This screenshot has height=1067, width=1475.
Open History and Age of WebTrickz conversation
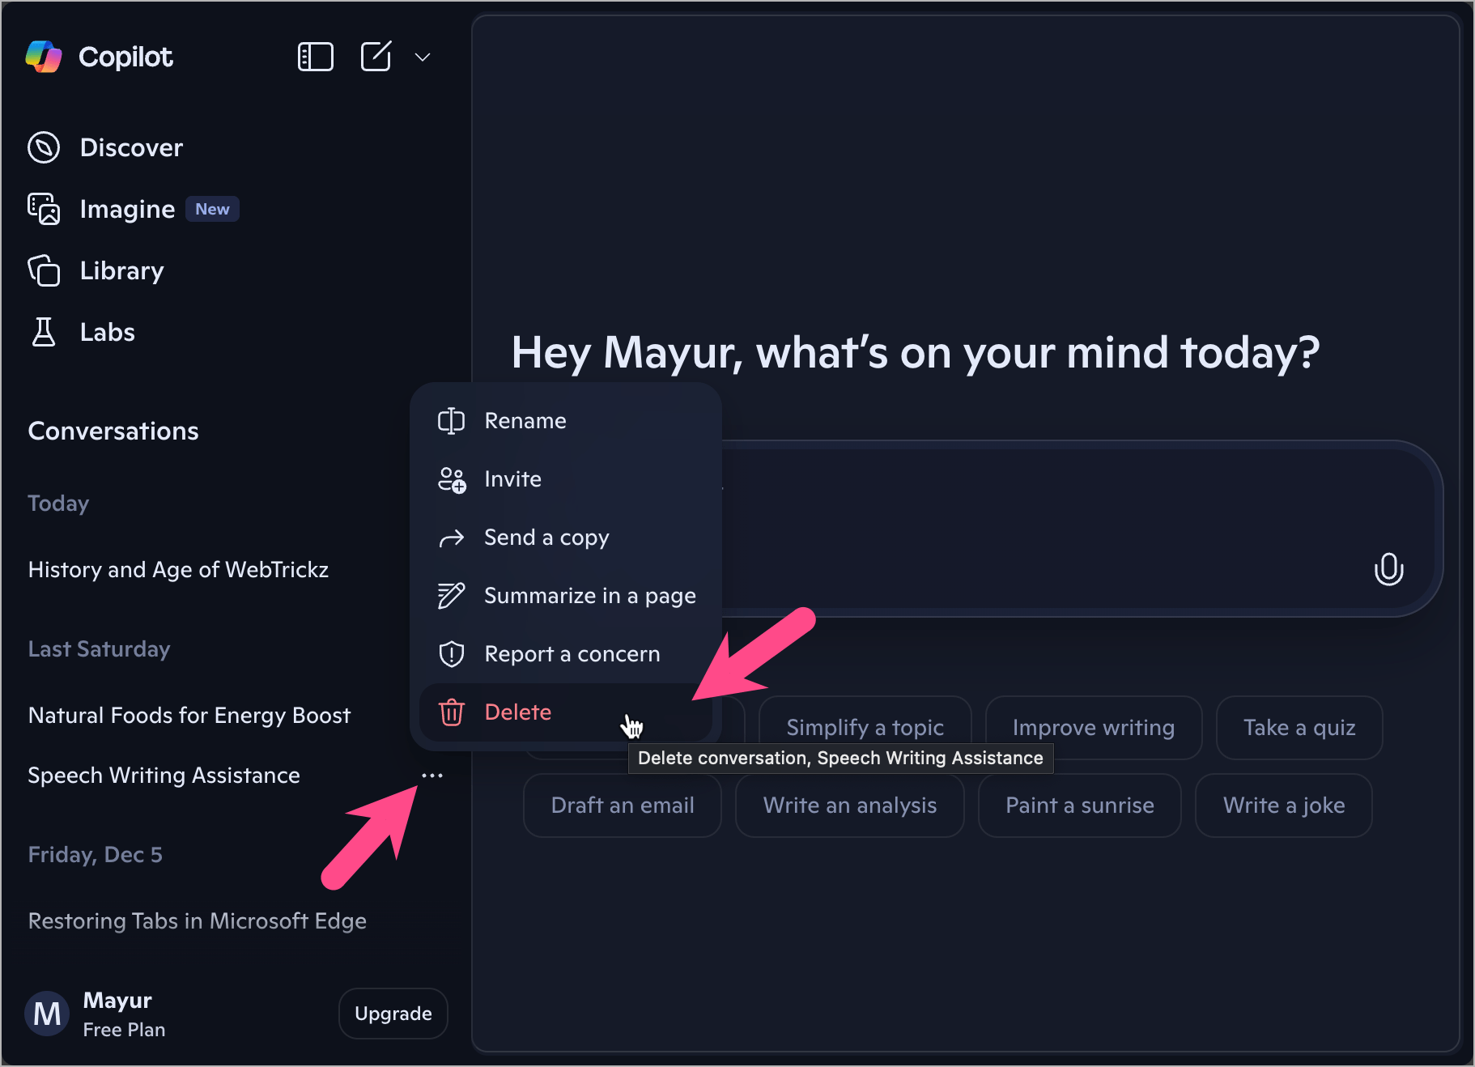click(x=178, y=570)
